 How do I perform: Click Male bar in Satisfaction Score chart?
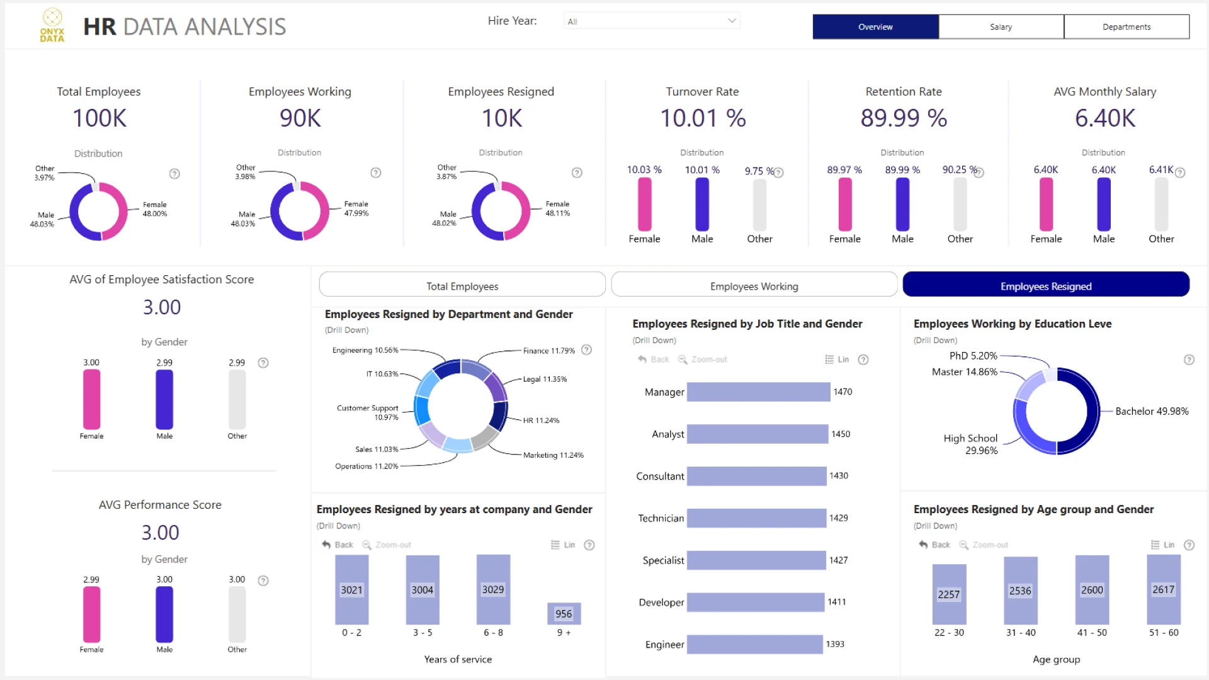pos(164,399)
